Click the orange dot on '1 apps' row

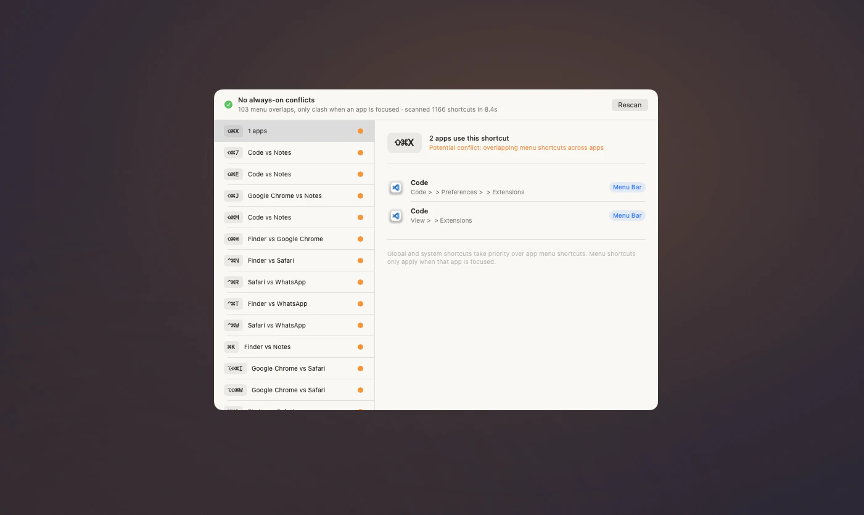point(360,131)
